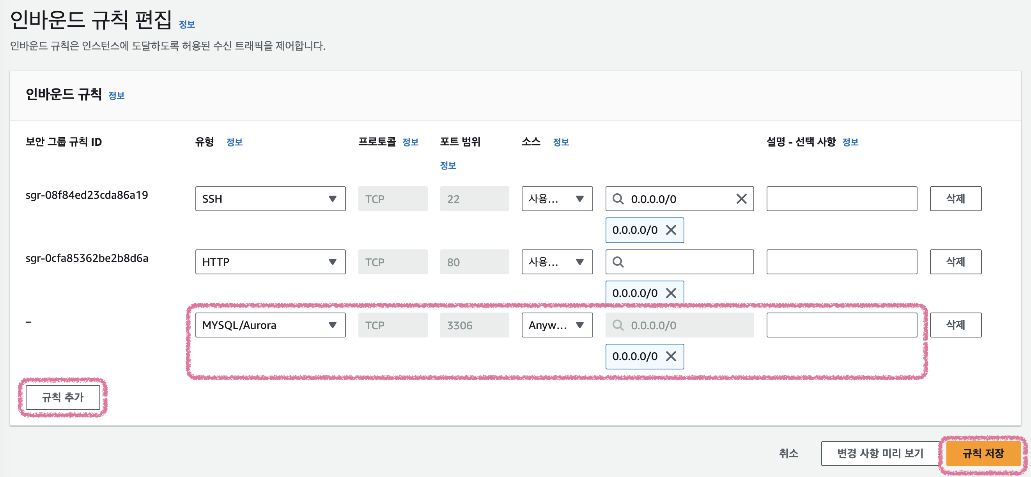Image resolution: width=1031 pixels, height=477 pixels.
Task: Delete the MYSQL/Aurora rule with 삭제
Action: (x=955, y=325)
